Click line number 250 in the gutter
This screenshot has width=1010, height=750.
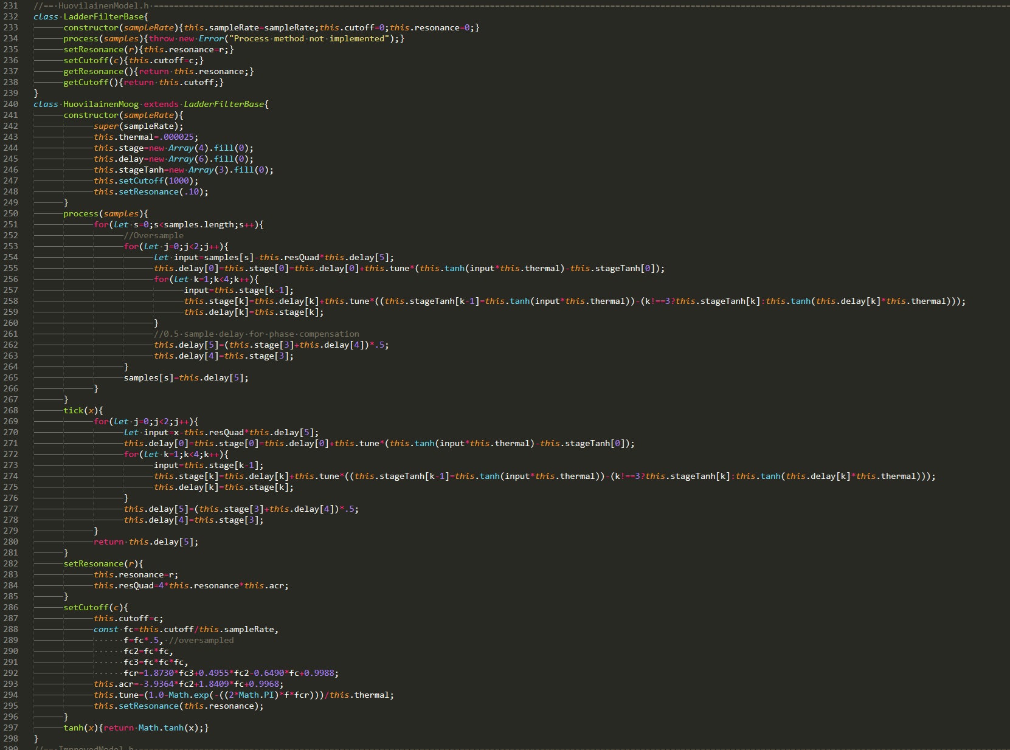(x=10, y=214)
